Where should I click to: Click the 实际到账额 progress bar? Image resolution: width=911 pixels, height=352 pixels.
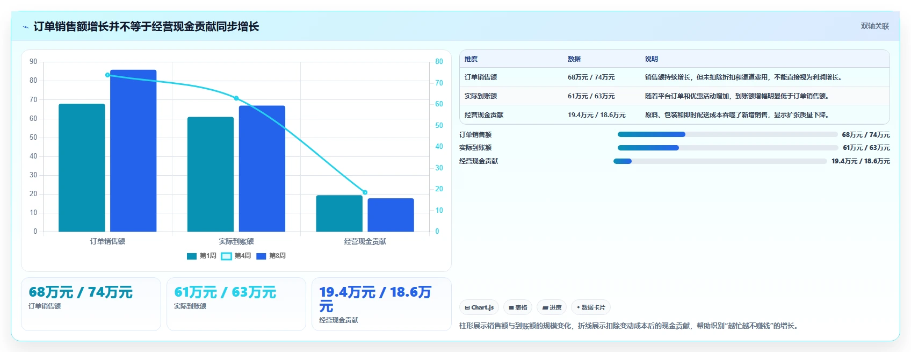click(x=728, y=148)
